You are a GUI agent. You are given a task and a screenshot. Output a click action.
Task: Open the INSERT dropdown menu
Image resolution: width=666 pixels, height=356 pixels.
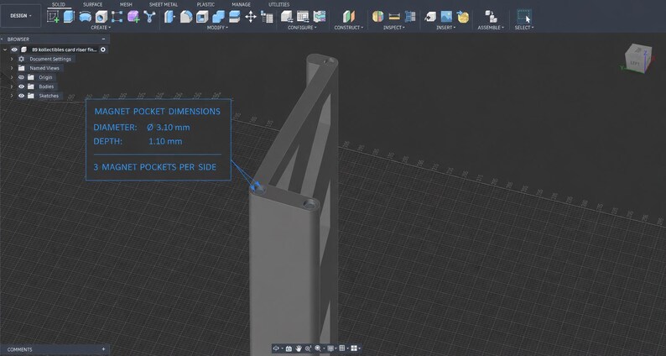tap(446, 28)
